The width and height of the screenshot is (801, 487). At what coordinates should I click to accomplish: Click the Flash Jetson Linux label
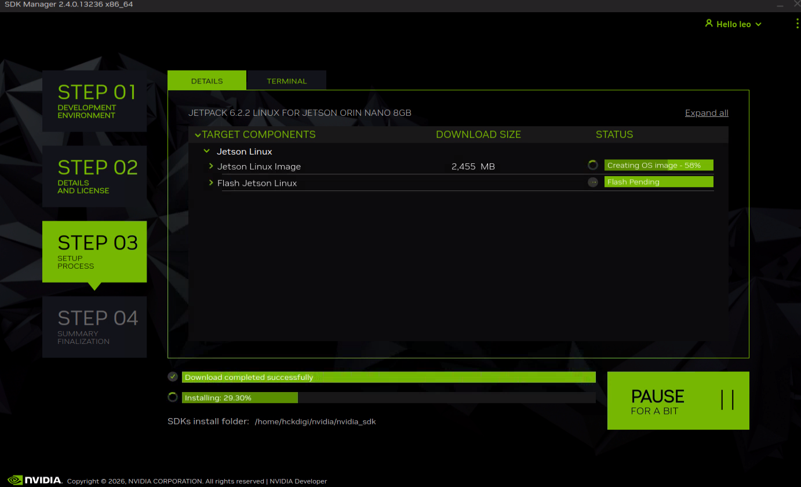point(257,183)
